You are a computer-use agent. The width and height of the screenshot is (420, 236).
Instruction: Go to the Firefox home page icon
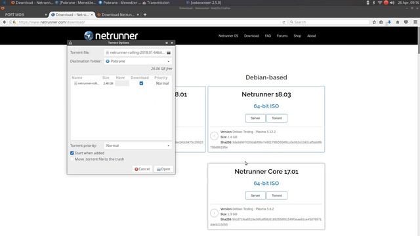click(398, 22)
